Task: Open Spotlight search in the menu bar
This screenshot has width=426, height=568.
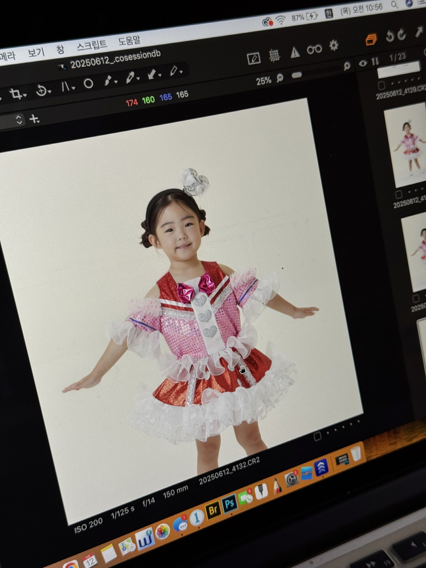Action: pyautogui.click(x=394, y=5)
